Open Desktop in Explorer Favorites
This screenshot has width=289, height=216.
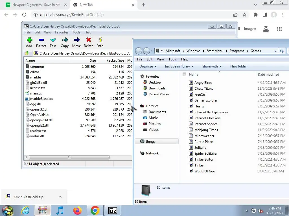(x=154, y=82)
